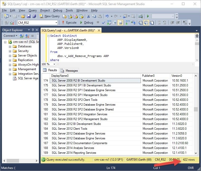Toggle Results to File mode

pos(152,23)
